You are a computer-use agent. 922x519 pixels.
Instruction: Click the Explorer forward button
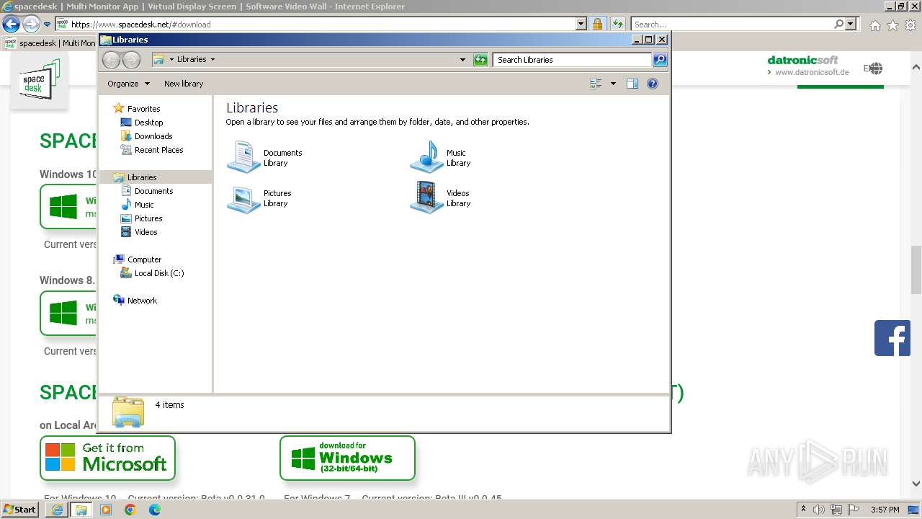pyautogui.click(x=131, y=60)
